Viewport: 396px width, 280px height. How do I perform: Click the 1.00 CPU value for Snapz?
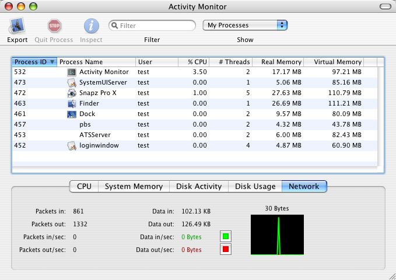[200, 93]
